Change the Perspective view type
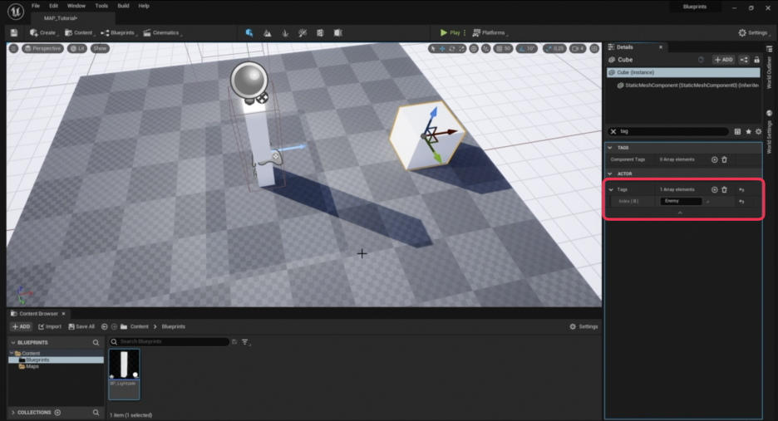 (x=43, y=49)
